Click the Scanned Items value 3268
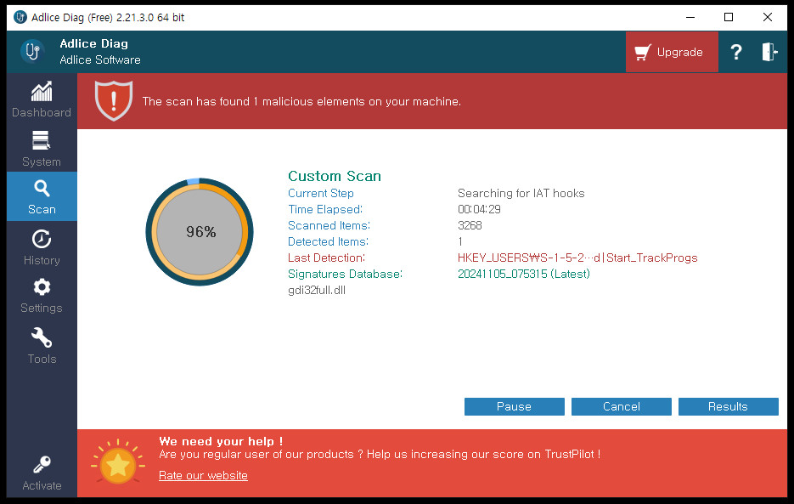Viewport: 794px width, 504px height. pyautogui.click(x=470, y=225)
